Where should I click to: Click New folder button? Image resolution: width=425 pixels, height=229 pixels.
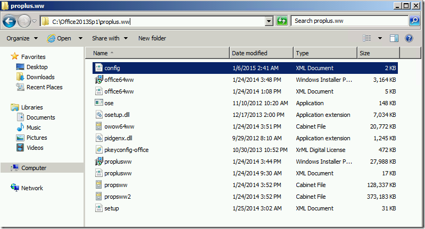(152, 38)
